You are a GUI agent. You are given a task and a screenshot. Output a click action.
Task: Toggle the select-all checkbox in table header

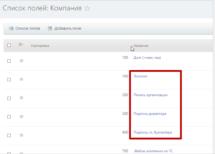tap(9, 45)
